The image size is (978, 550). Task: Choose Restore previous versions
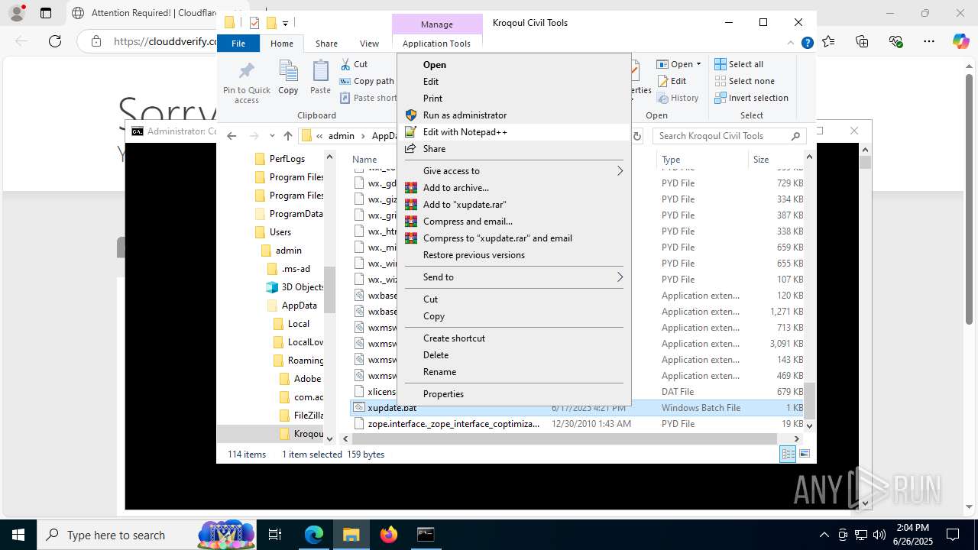[515, 255]
